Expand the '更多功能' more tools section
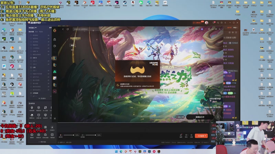Viewport: 275px width, 154px height. tap(42, 142)
